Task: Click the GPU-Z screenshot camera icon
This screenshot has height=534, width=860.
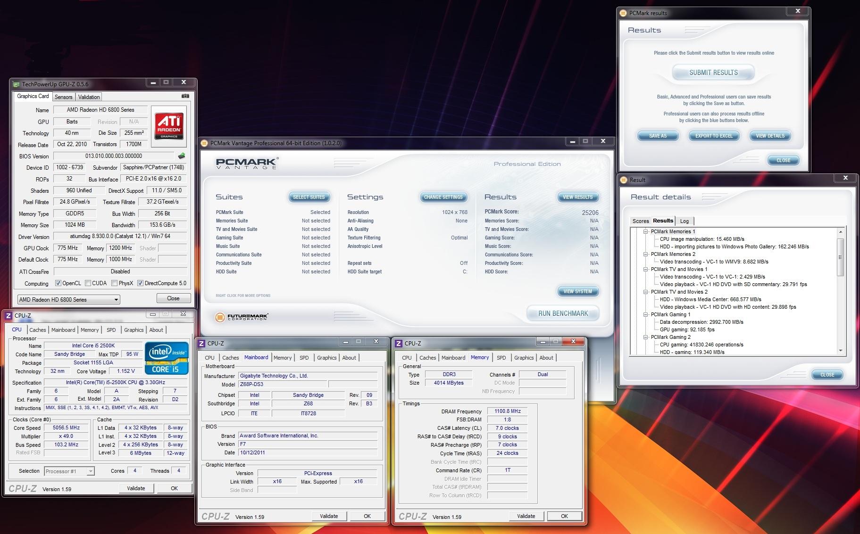Action: point(185,96)
